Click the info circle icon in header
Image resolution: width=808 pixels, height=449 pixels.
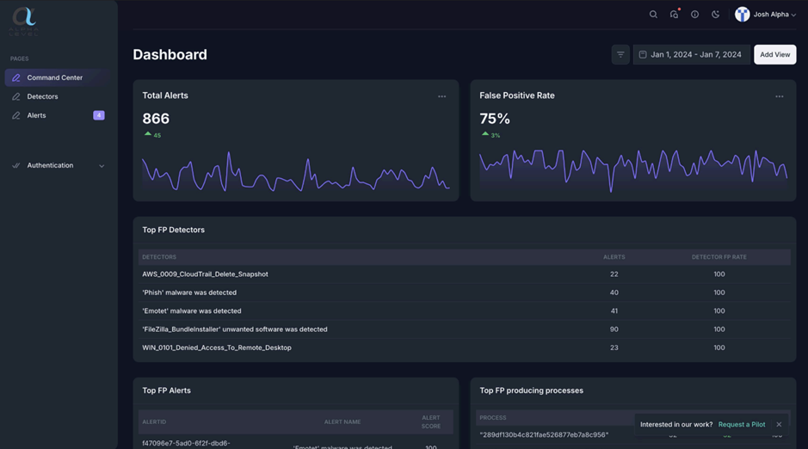coord(694,15)
